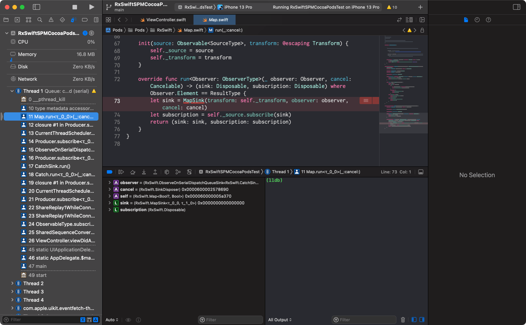Expand com.apple.uikit.eventfetch thread
526x325 pixels.
12,308
